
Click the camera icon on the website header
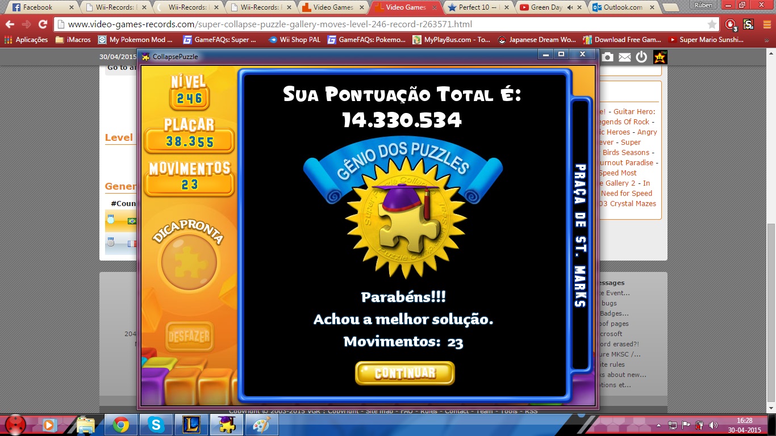tap(607, 57)
